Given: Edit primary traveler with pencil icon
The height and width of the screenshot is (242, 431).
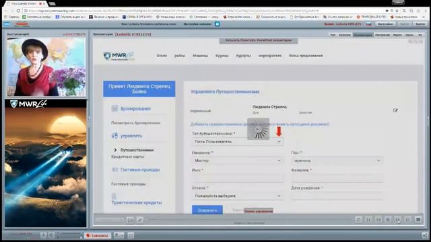Looking at the screenshot, I should [x=395, y=110].
